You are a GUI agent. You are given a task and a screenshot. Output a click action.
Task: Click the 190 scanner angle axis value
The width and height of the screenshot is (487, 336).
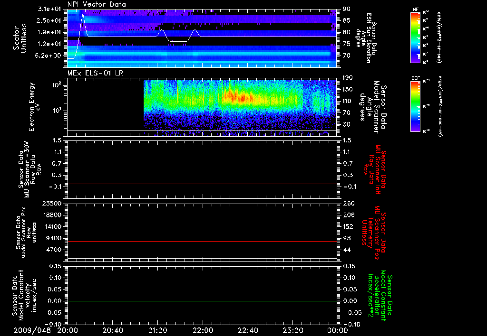point(348,78)
